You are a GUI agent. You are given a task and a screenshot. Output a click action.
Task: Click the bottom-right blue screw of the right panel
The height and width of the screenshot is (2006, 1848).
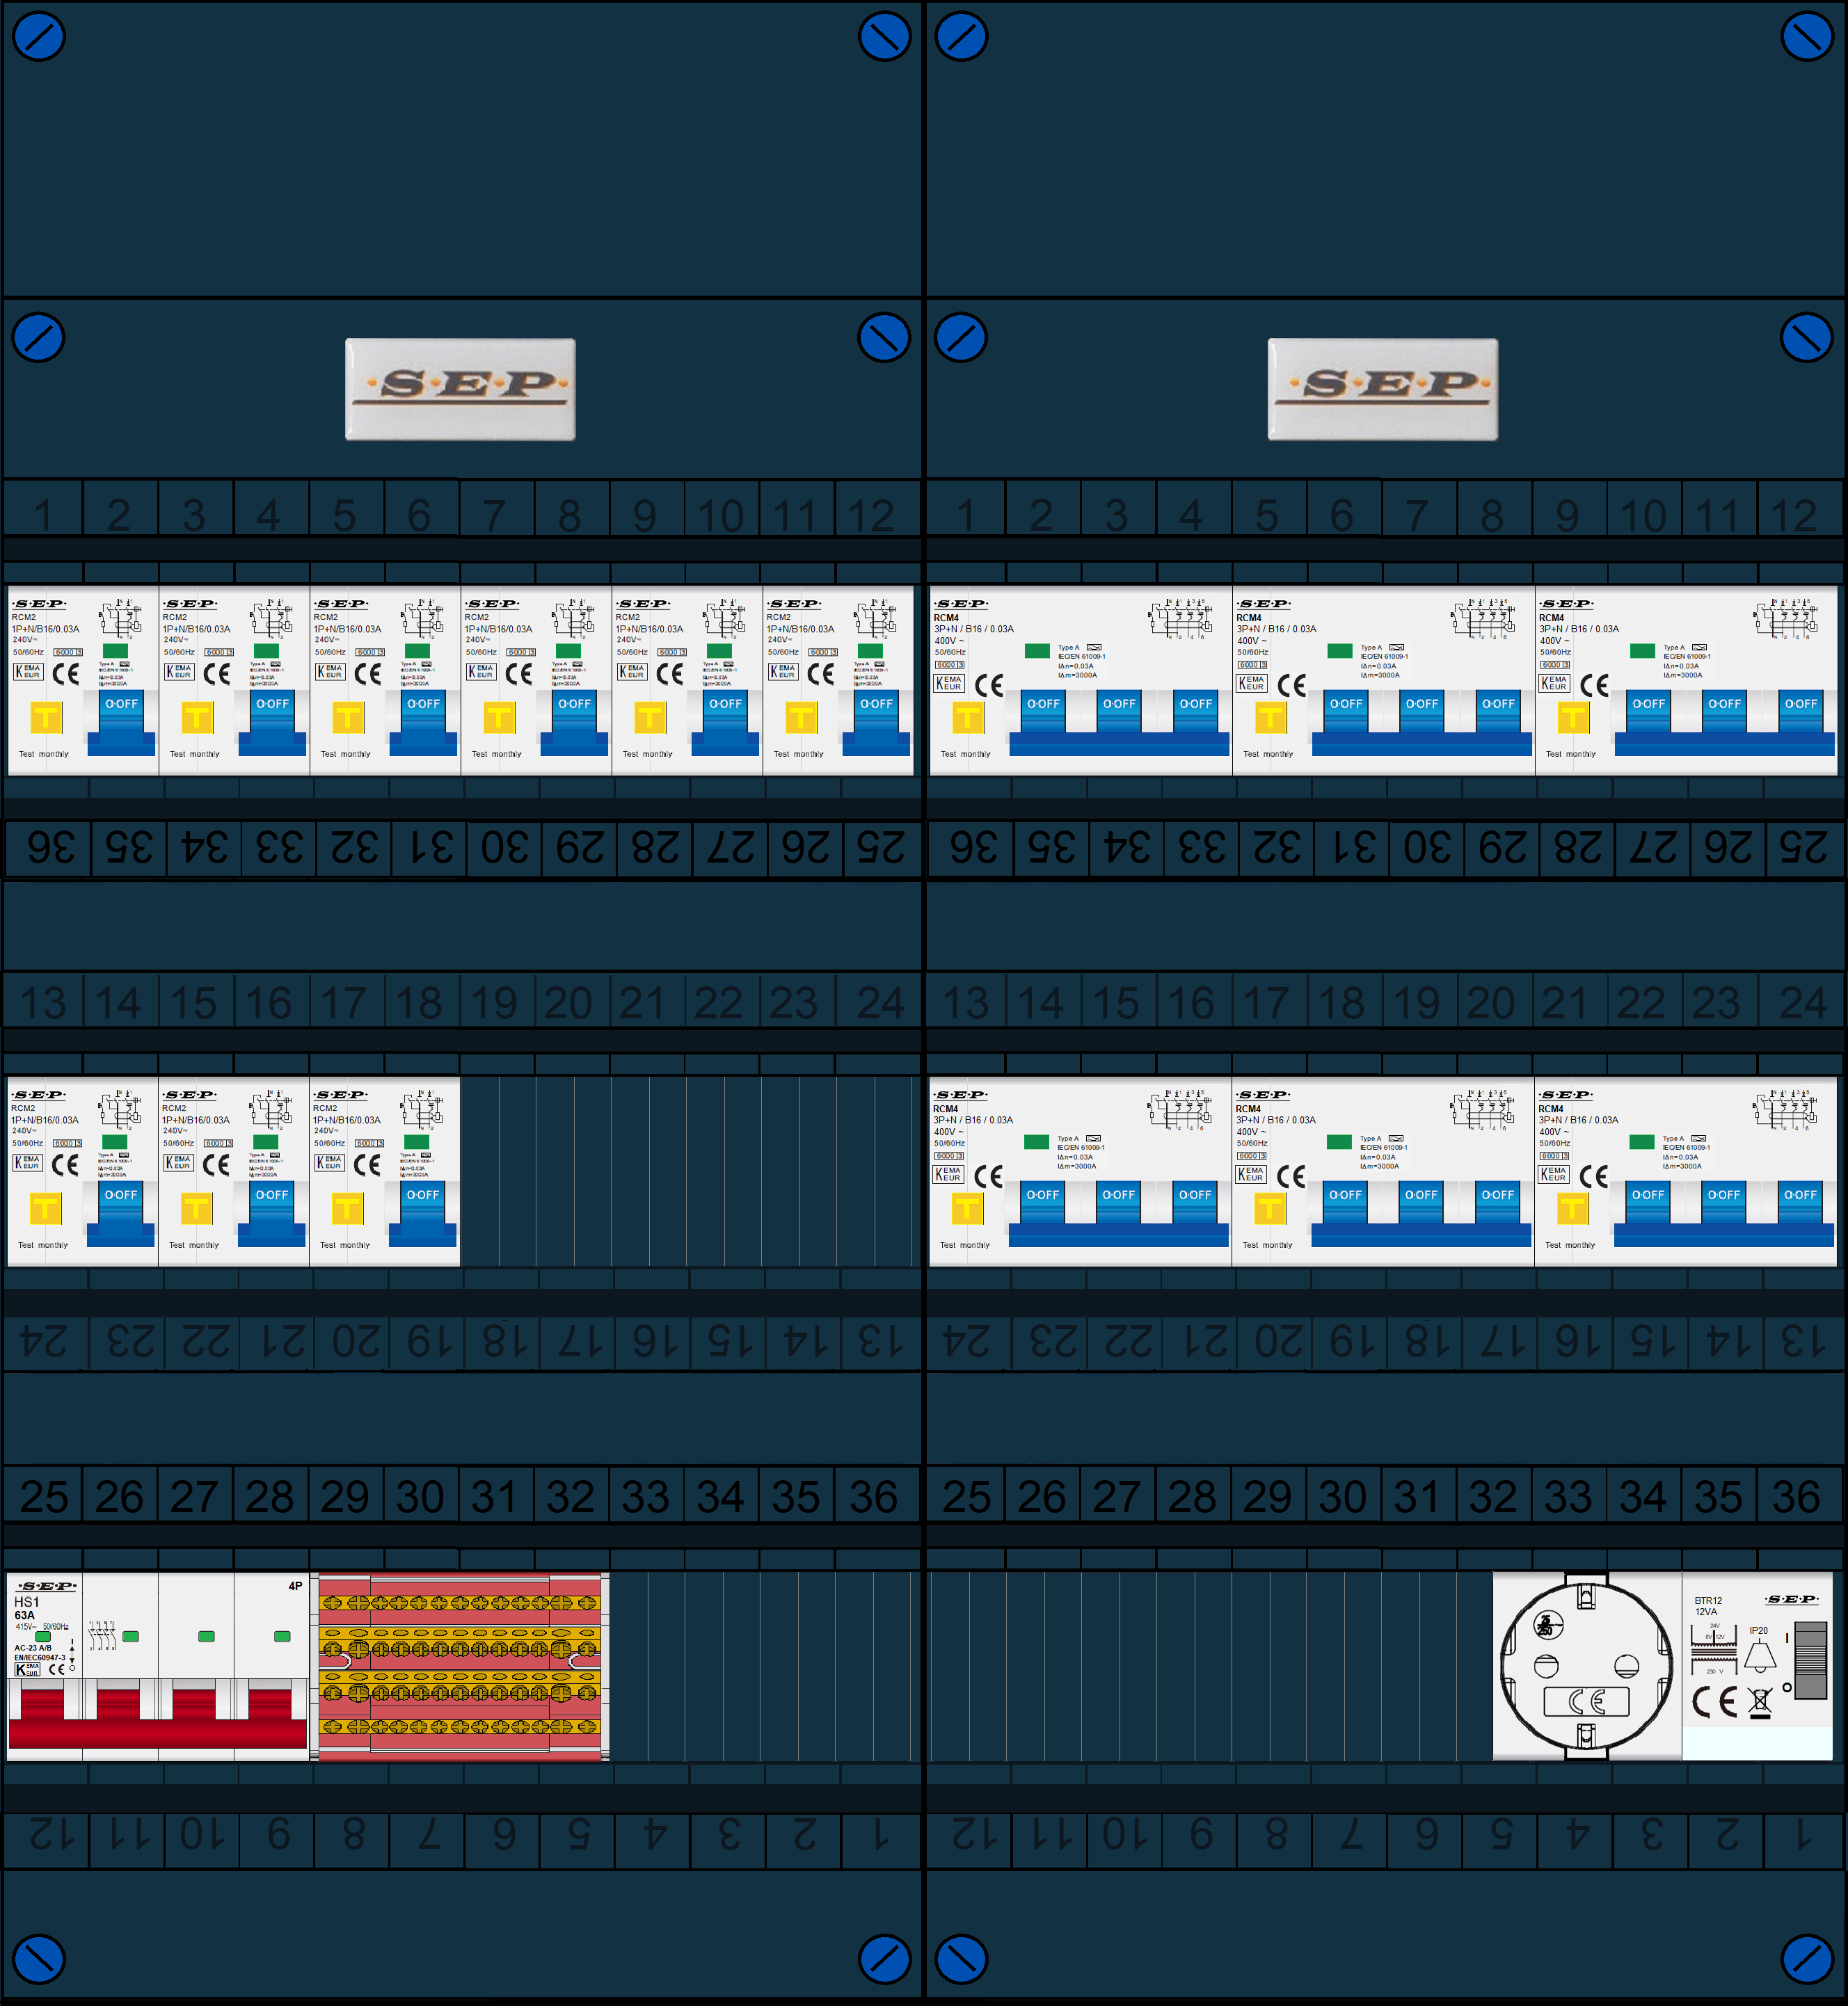coord(1807,1959)
